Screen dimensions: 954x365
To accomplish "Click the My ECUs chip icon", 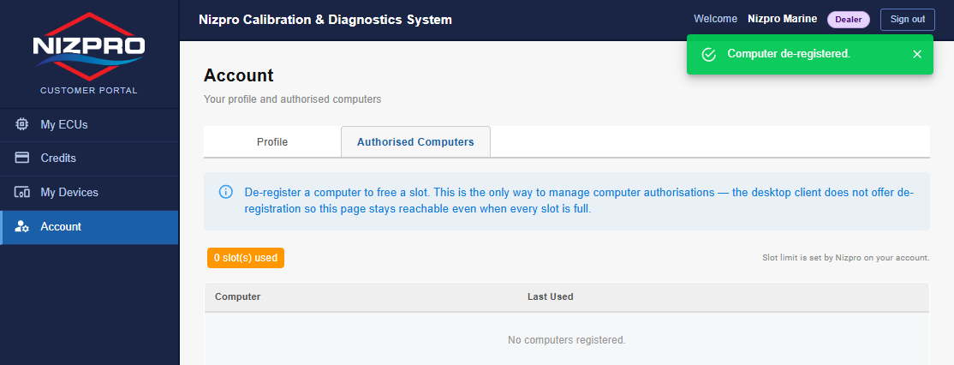I will point(22,125).
